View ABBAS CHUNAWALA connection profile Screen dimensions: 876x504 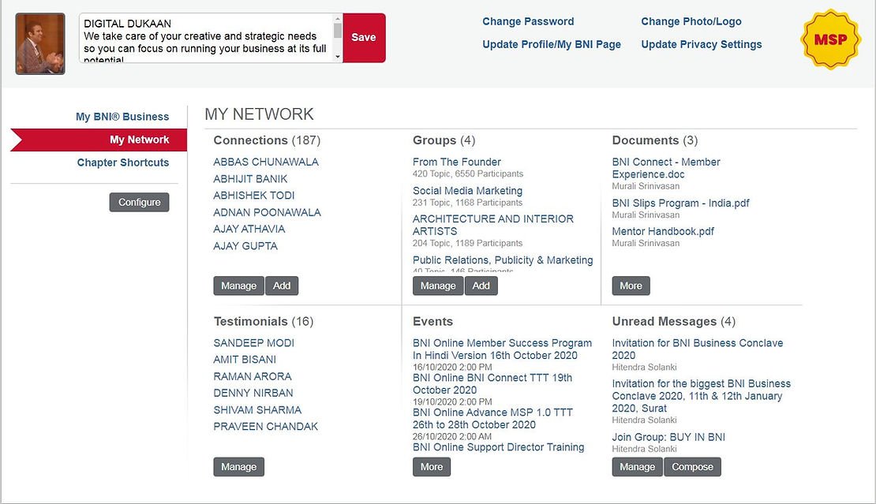click(x=266, y=162)
